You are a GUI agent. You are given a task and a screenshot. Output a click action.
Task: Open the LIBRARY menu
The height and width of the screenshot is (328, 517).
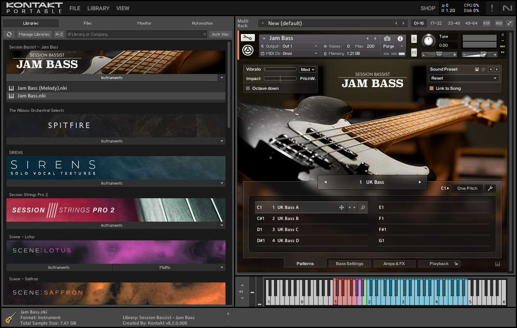point(98,8)
